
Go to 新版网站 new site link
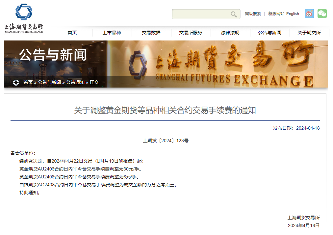[276, 14]
